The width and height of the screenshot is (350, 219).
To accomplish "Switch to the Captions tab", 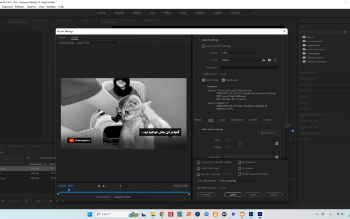I will [x=253, y=119].
